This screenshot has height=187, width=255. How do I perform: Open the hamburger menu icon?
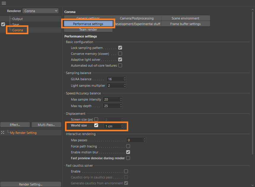click(4, 3)
